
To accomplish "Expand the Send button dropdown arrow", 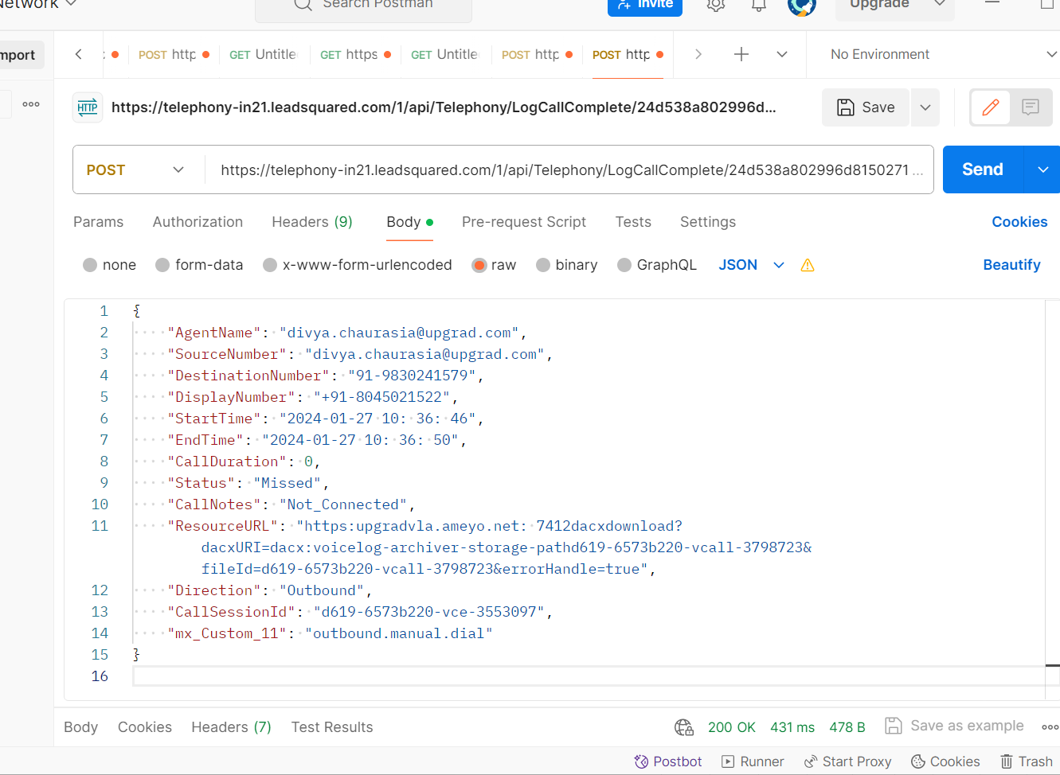I will (x=1042, y=169).
